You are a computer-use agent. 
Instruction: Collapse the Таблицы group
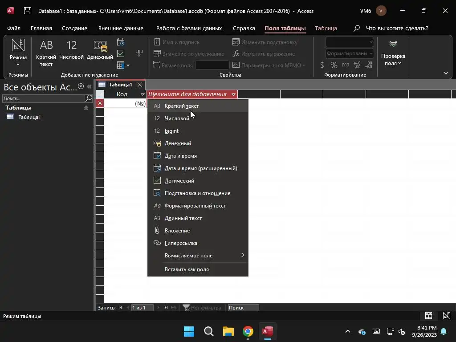click(86, 108)
